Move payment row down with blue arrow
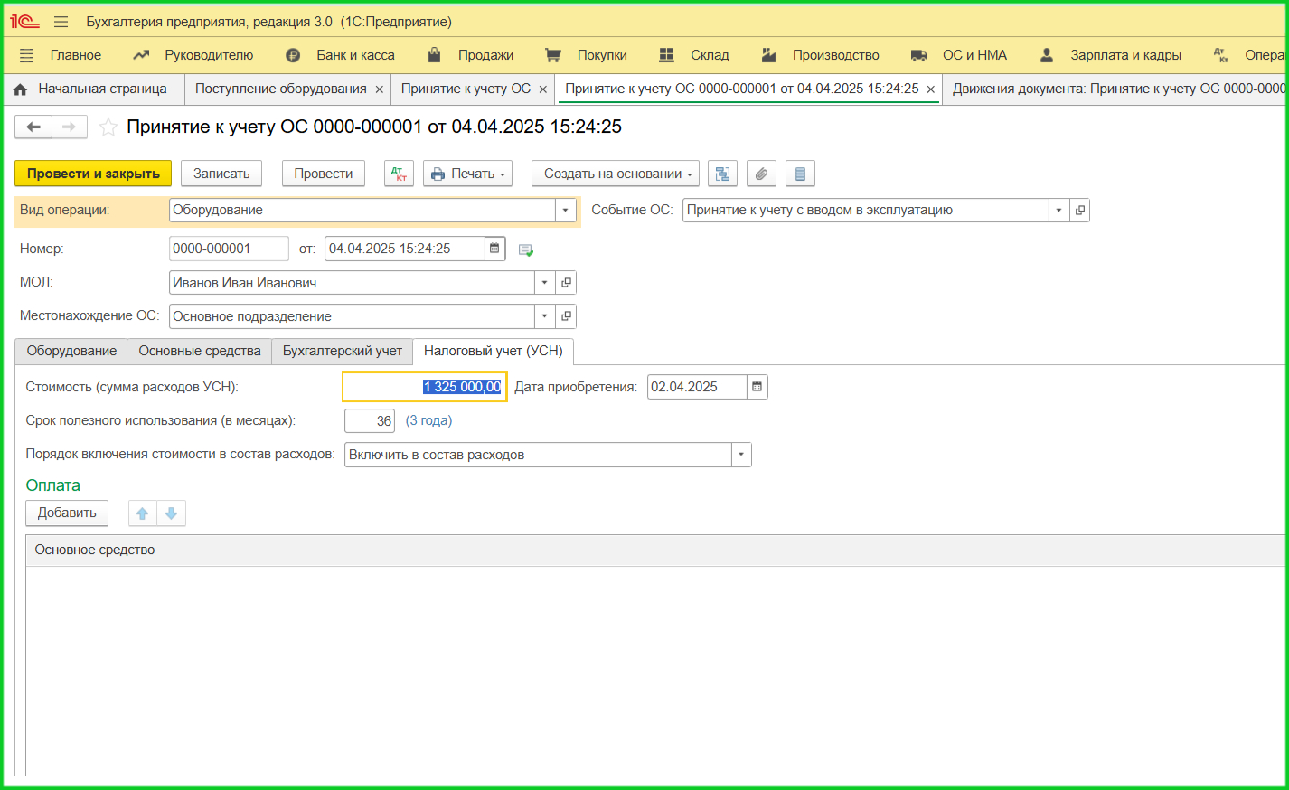The height and width of the screenshot is (790, 1289). pyautogui.click(x=171, y=513)
